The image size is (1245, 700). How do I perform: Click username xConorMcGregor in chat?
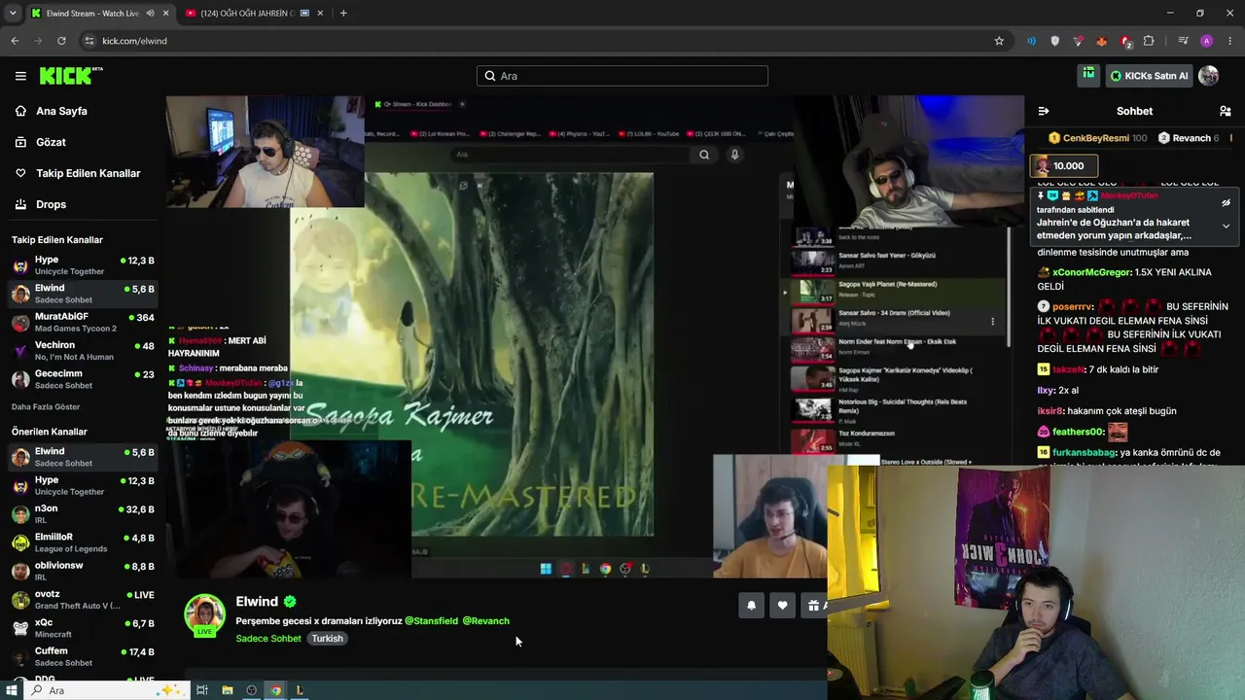(1091, 272)
